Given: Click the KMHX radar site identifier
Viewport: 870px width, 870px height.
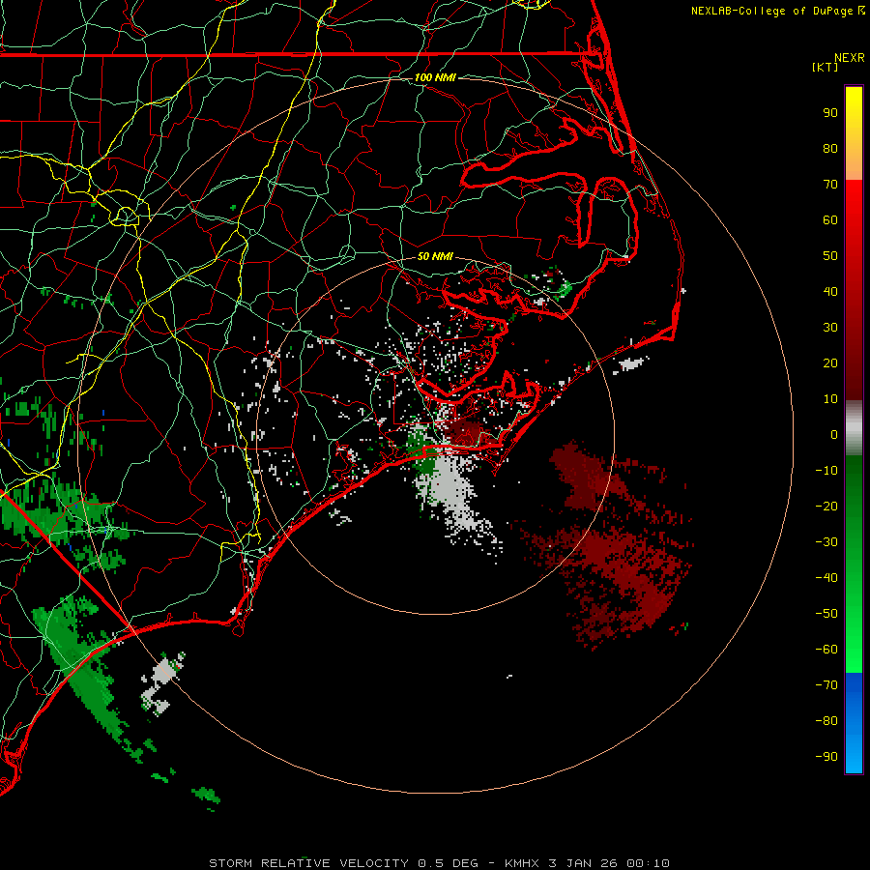Looking at the screenshot, I should [522, 863].
